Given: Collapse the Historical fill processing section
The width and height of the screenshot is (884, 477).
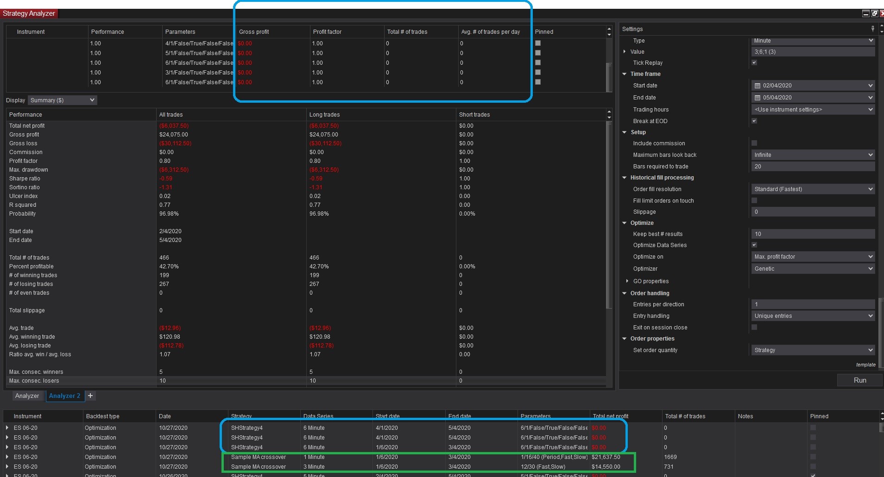Looking at the screenshot, I should click(x=625, y=178).
